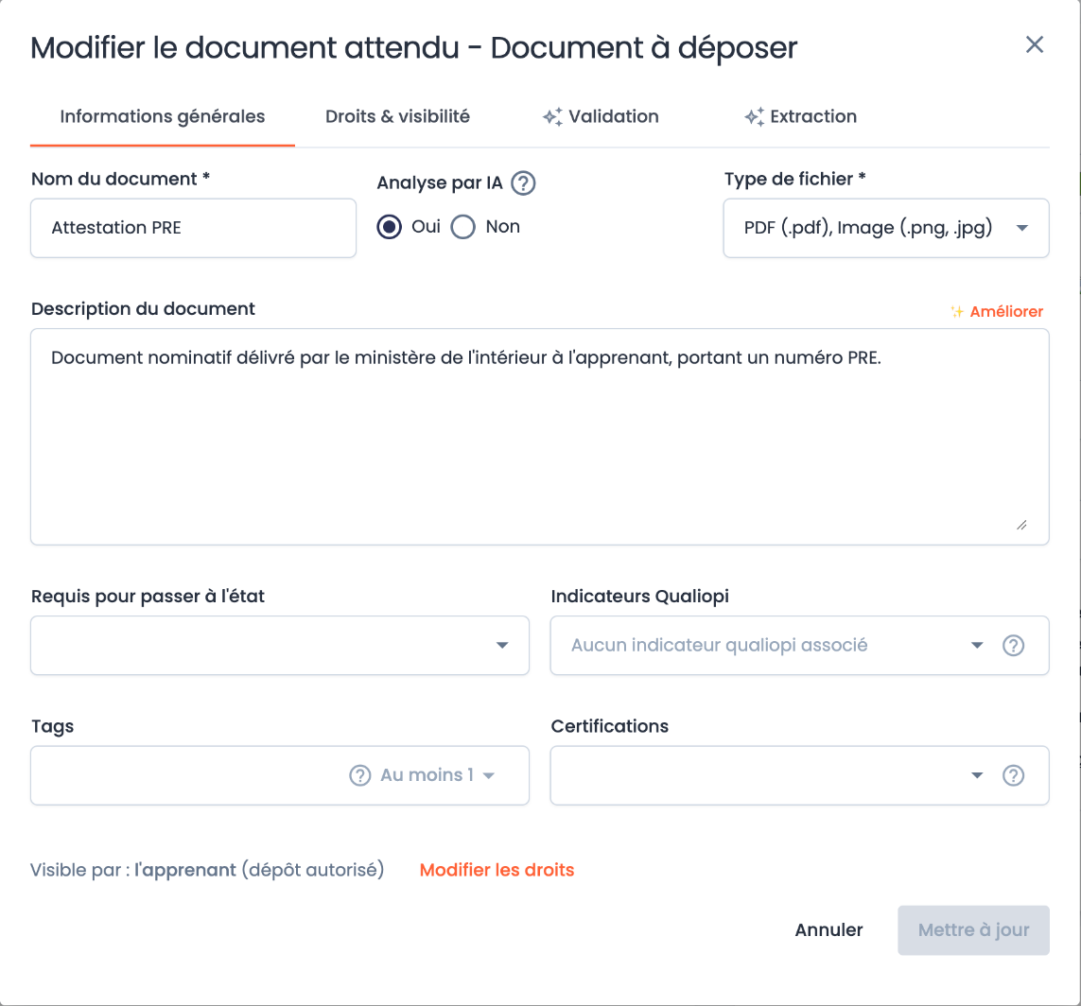Click the sparkle icon beside Améliorer
This screenshot has height=1006, width=1081.
point(957,311)
